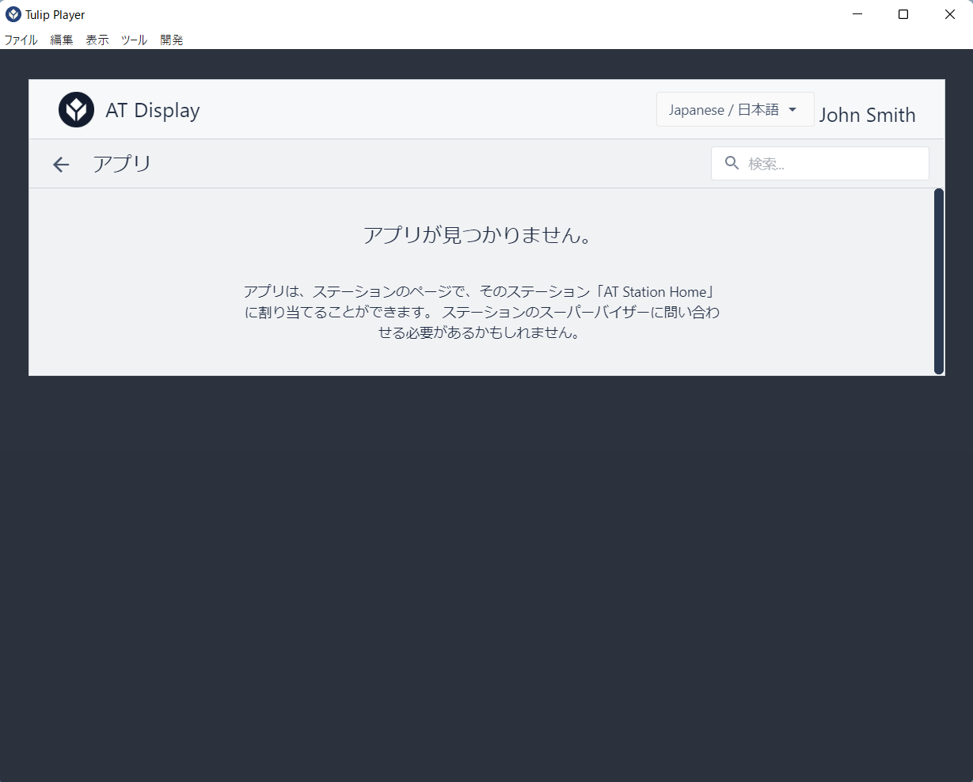Click the アプリ page heading
973x782 pixels.
pos(122,164)
